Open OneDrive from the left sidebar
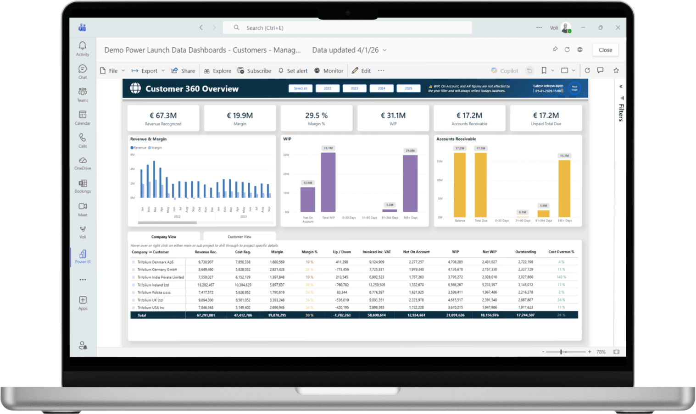This screenshot has height=414, width=696. pyautogui.click(x=83, y=163)
